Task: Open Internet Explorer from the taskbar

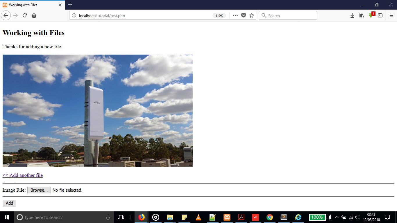Action: point(298,217)
